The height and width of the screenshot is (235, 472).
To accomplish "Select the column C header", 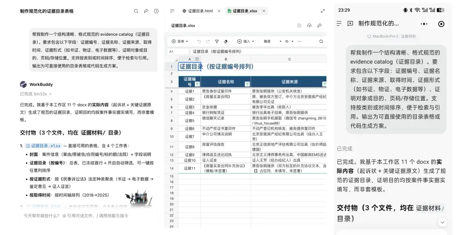I will [x=289, y=59].
